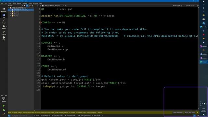Toggle the progress details button in status bar
The image size is (208, 117).
click(x=194, y=116)
